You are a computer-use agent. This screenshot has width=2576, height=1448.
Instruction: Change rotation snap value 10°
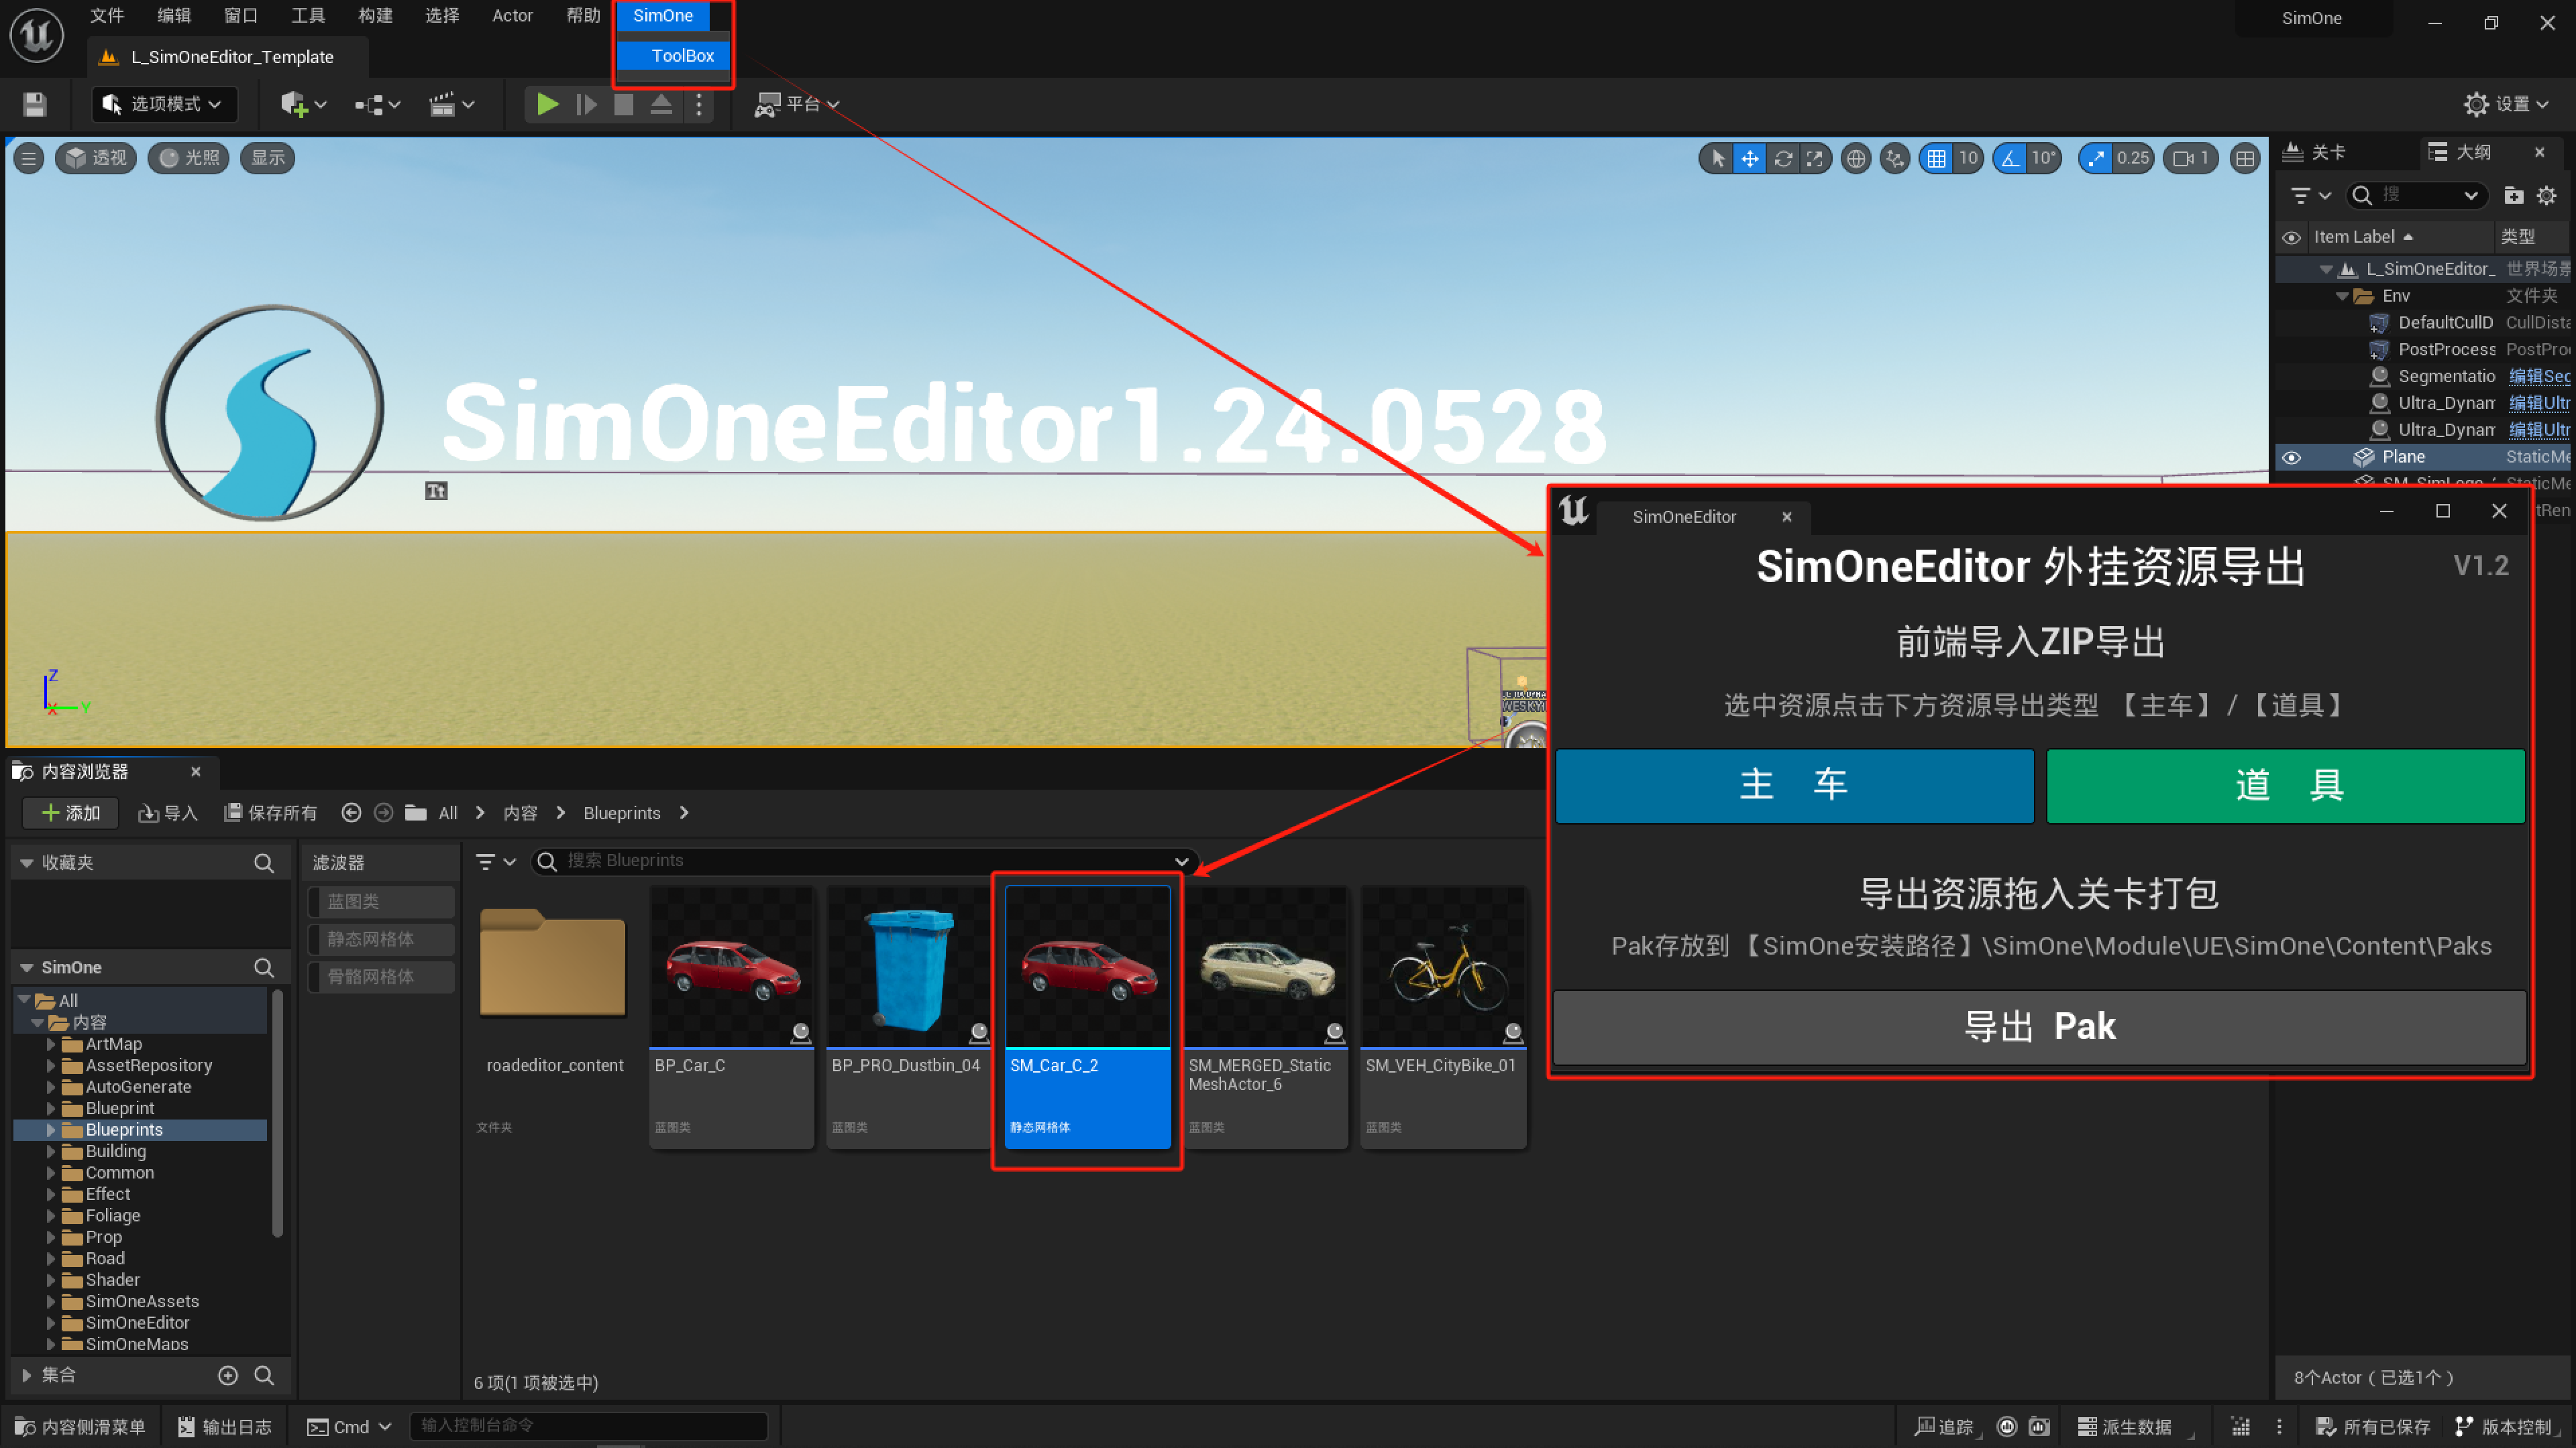tap(2043, 158)
